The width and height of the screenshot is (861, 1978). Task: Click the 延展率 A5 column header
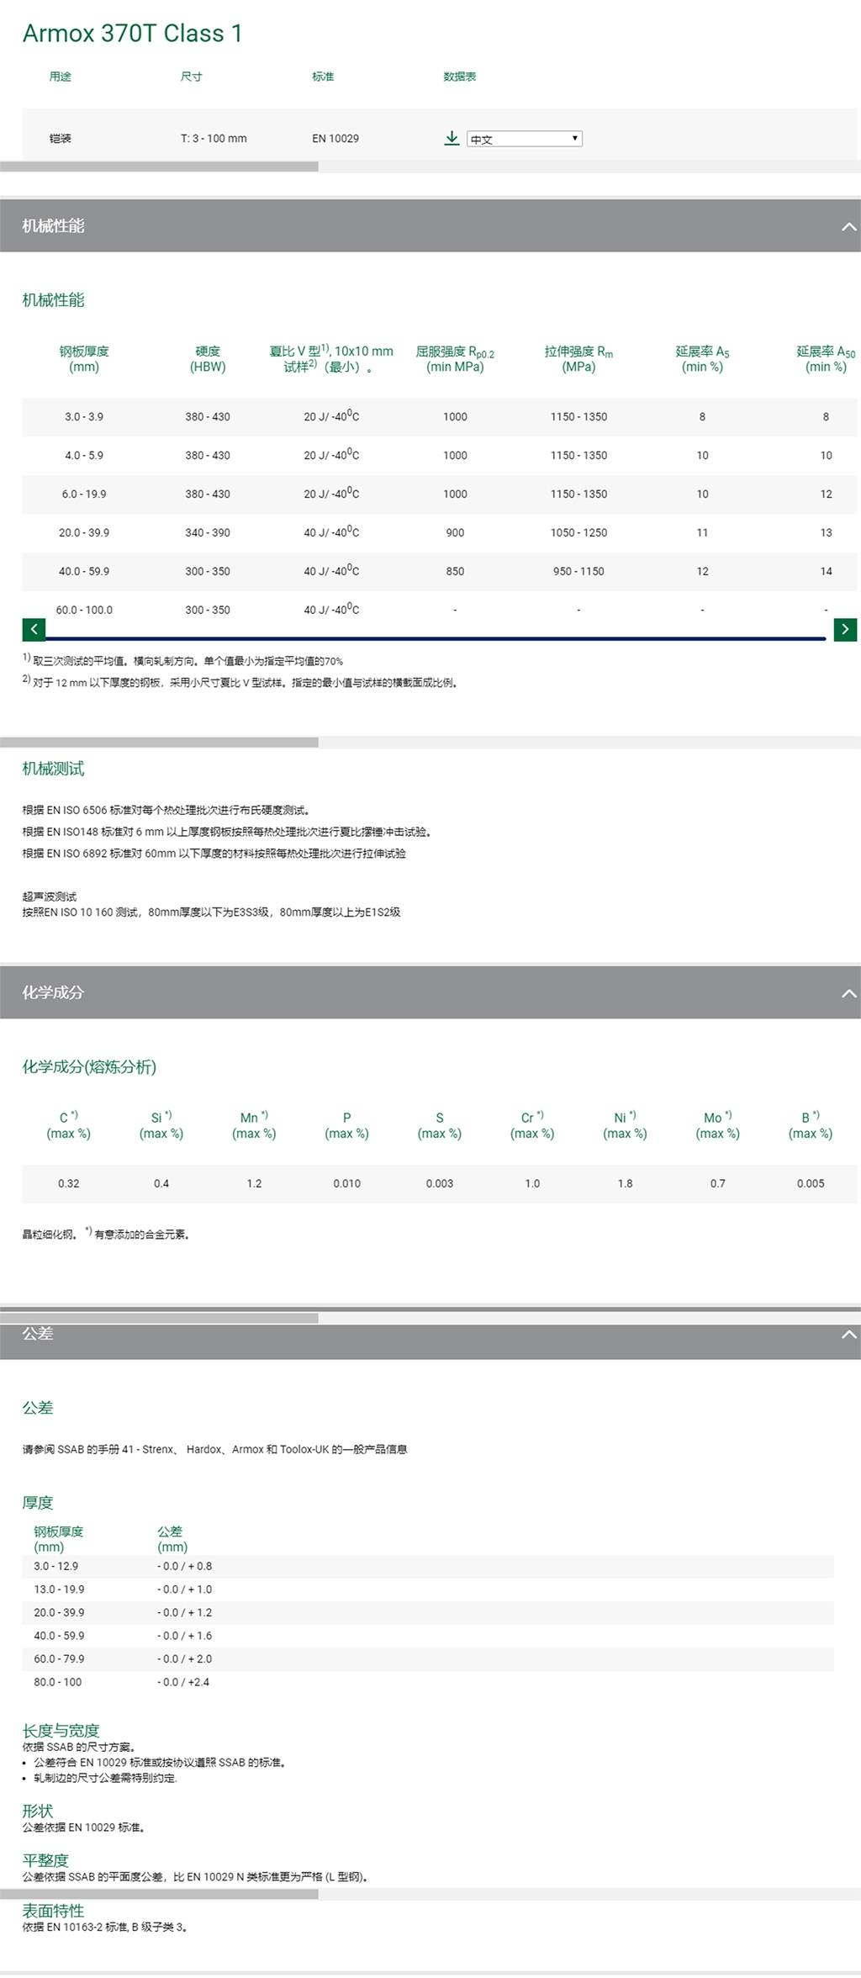click(x=702, y=359)
